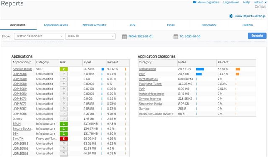Click the TO: 2021-06-30 date field
This screenshot has height=157, width=268.
pos(190,37)
